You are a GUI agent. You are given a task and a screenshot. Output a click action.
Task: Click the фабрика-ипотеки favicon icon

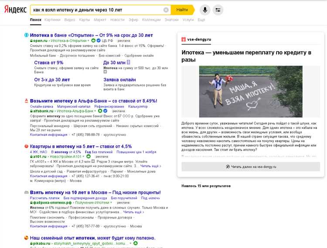[x=26, y=192]
